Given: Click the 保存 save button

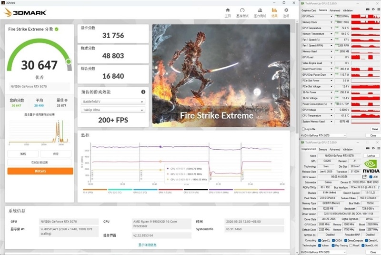Looking at the screenshot, I should coord(56,154).
